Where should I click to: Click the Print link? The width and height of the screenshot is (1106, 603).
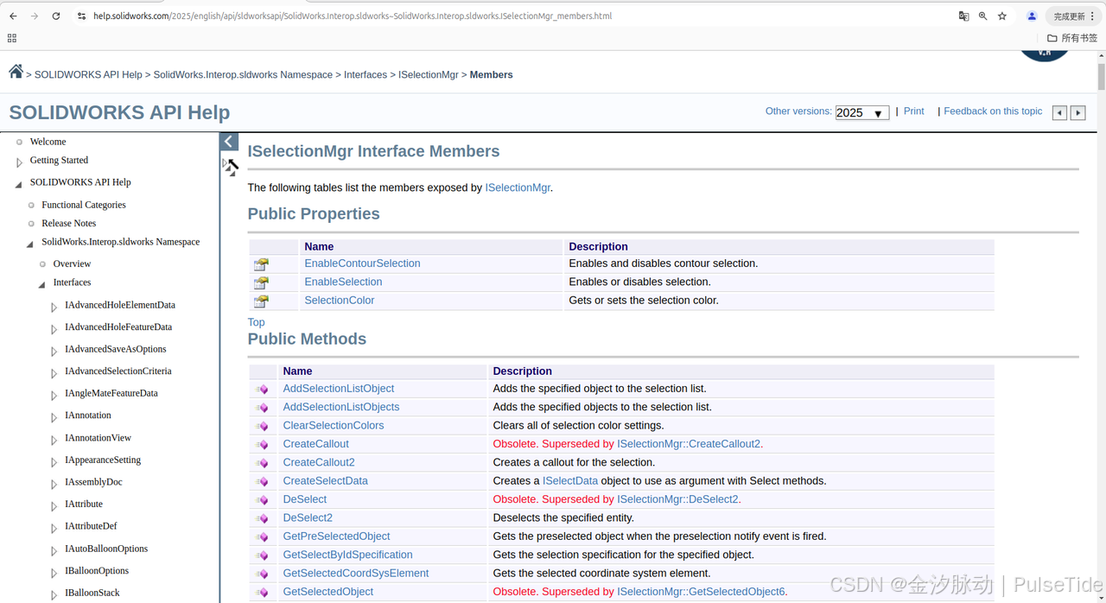pyautogui.click(x=913, y=111)
